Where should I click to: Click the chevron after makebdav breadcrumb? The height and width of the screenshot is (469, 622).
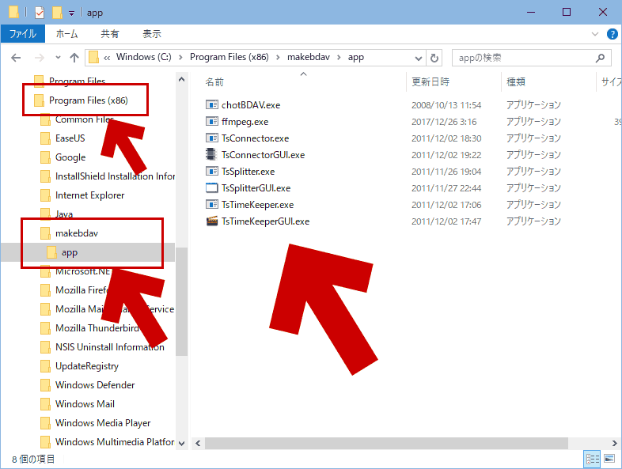pos(339,58)
